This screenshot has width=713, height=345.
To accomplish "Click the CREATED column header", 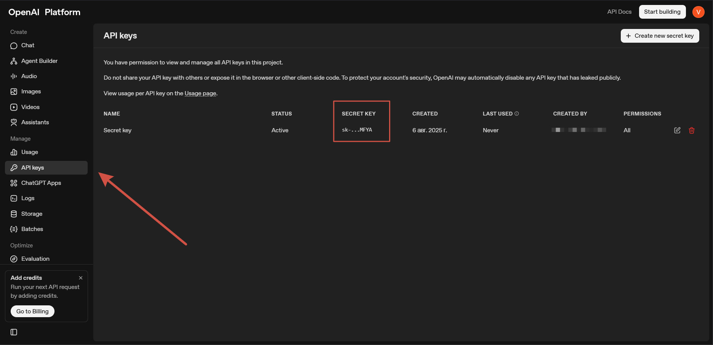I will point(425,114).
